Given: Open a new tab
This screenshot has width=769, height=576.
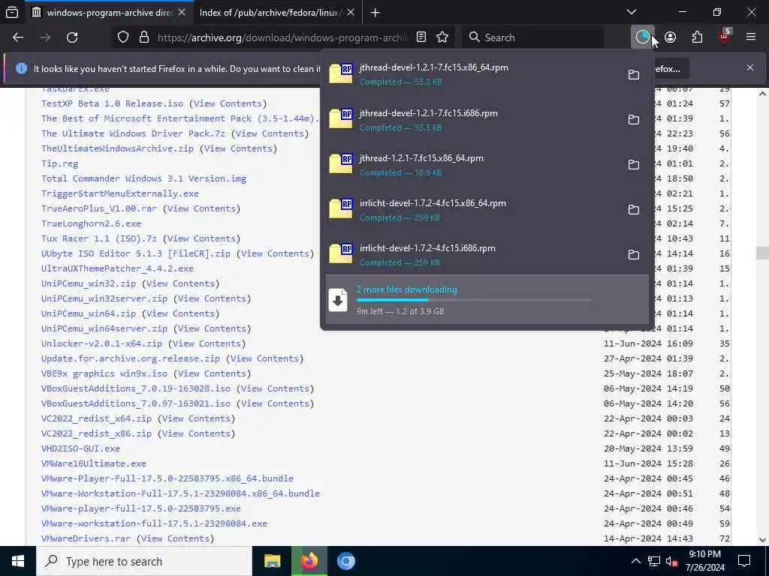Looking at the screenshot, I should pyautogui.click(x=375, y=13).
